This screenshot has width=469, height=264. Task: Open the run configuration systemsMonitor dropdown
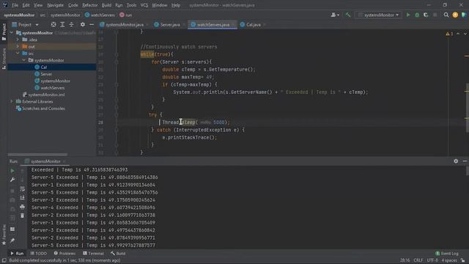pos(379,15)
